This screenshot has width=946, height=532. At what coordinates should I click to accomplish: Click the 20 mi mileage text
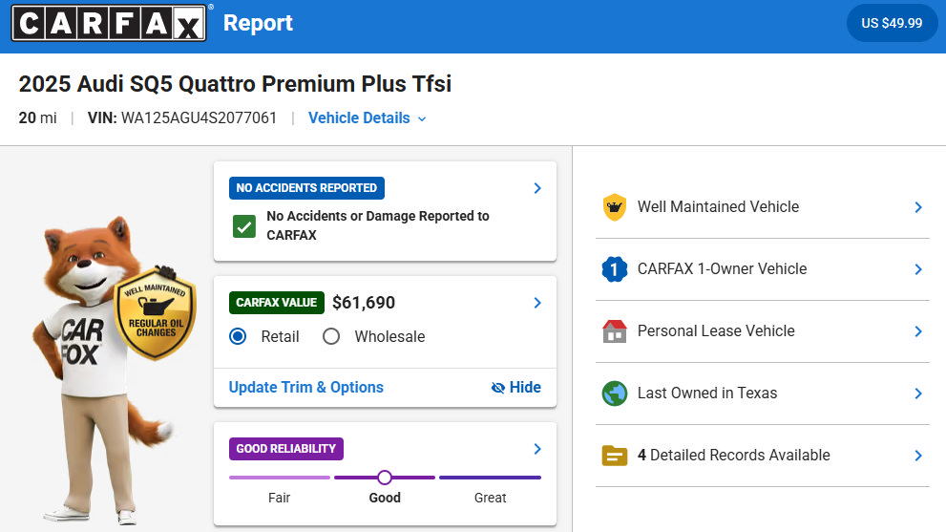coord(37,117)
